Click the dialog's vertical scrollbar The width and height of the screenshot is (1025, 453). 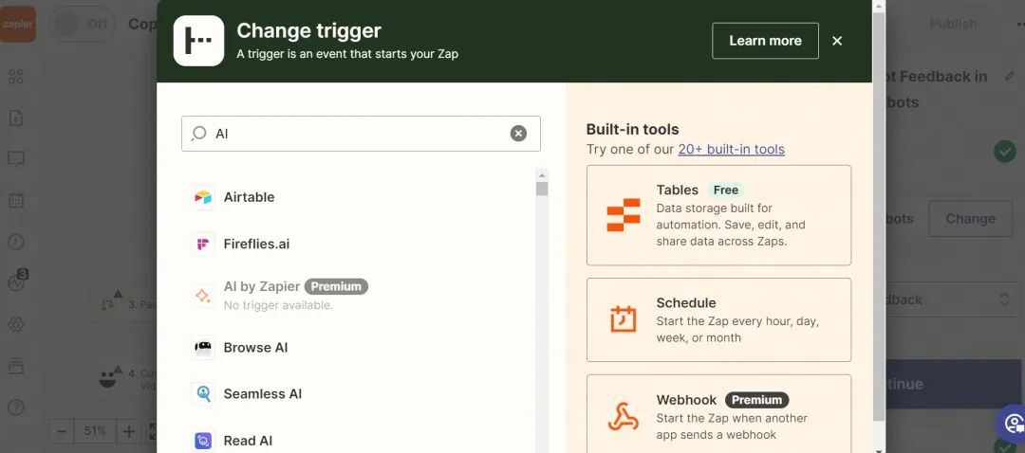coord(879,215)
